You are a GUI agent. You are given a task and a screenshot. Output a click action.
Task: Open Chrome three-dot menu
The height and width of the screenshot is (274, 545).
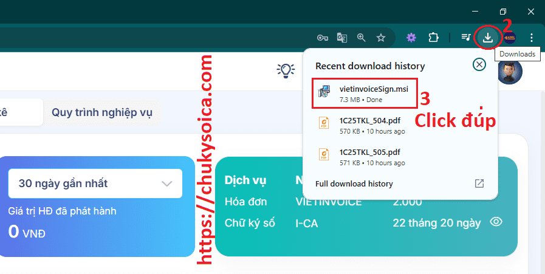(x=532, y=37)
